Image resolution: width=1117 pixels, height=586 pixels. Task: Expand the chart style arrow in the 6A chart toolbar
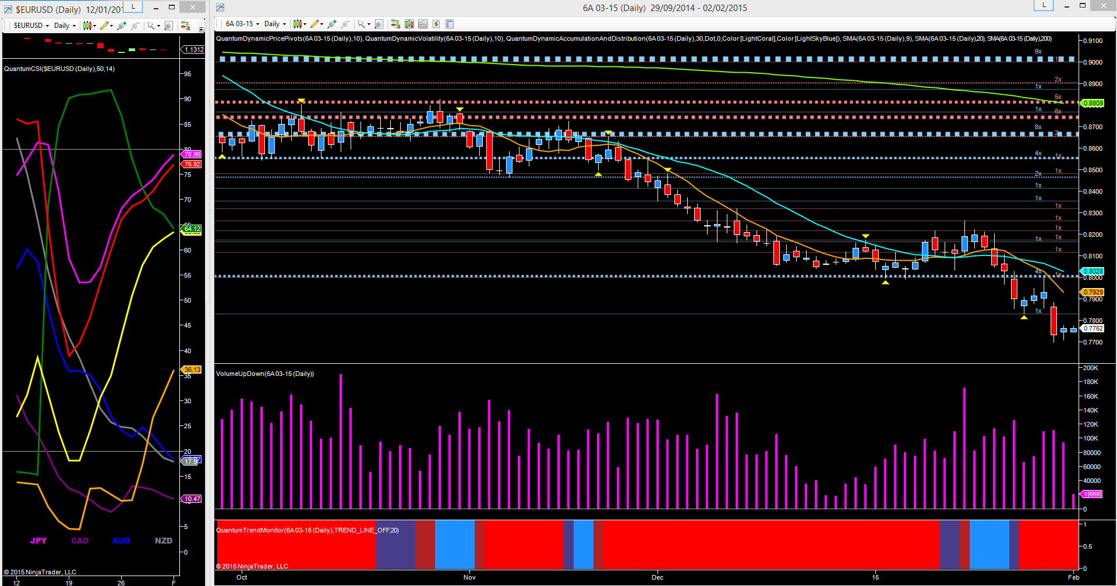coord(305,24)
